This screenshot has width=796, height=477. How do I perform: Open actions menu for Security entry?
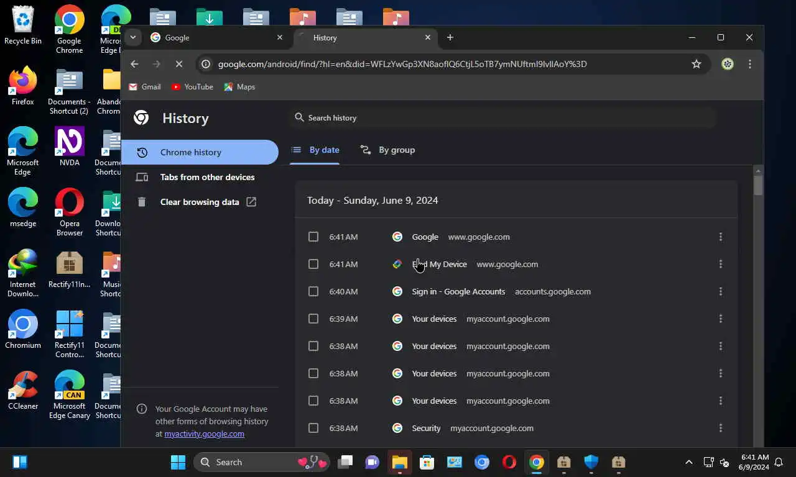721,428
